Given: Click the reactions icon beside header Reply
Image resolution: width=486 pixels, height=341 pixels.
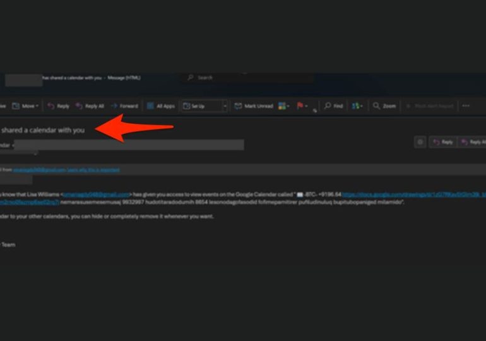Looking at the screenshot, I should 420,142.
